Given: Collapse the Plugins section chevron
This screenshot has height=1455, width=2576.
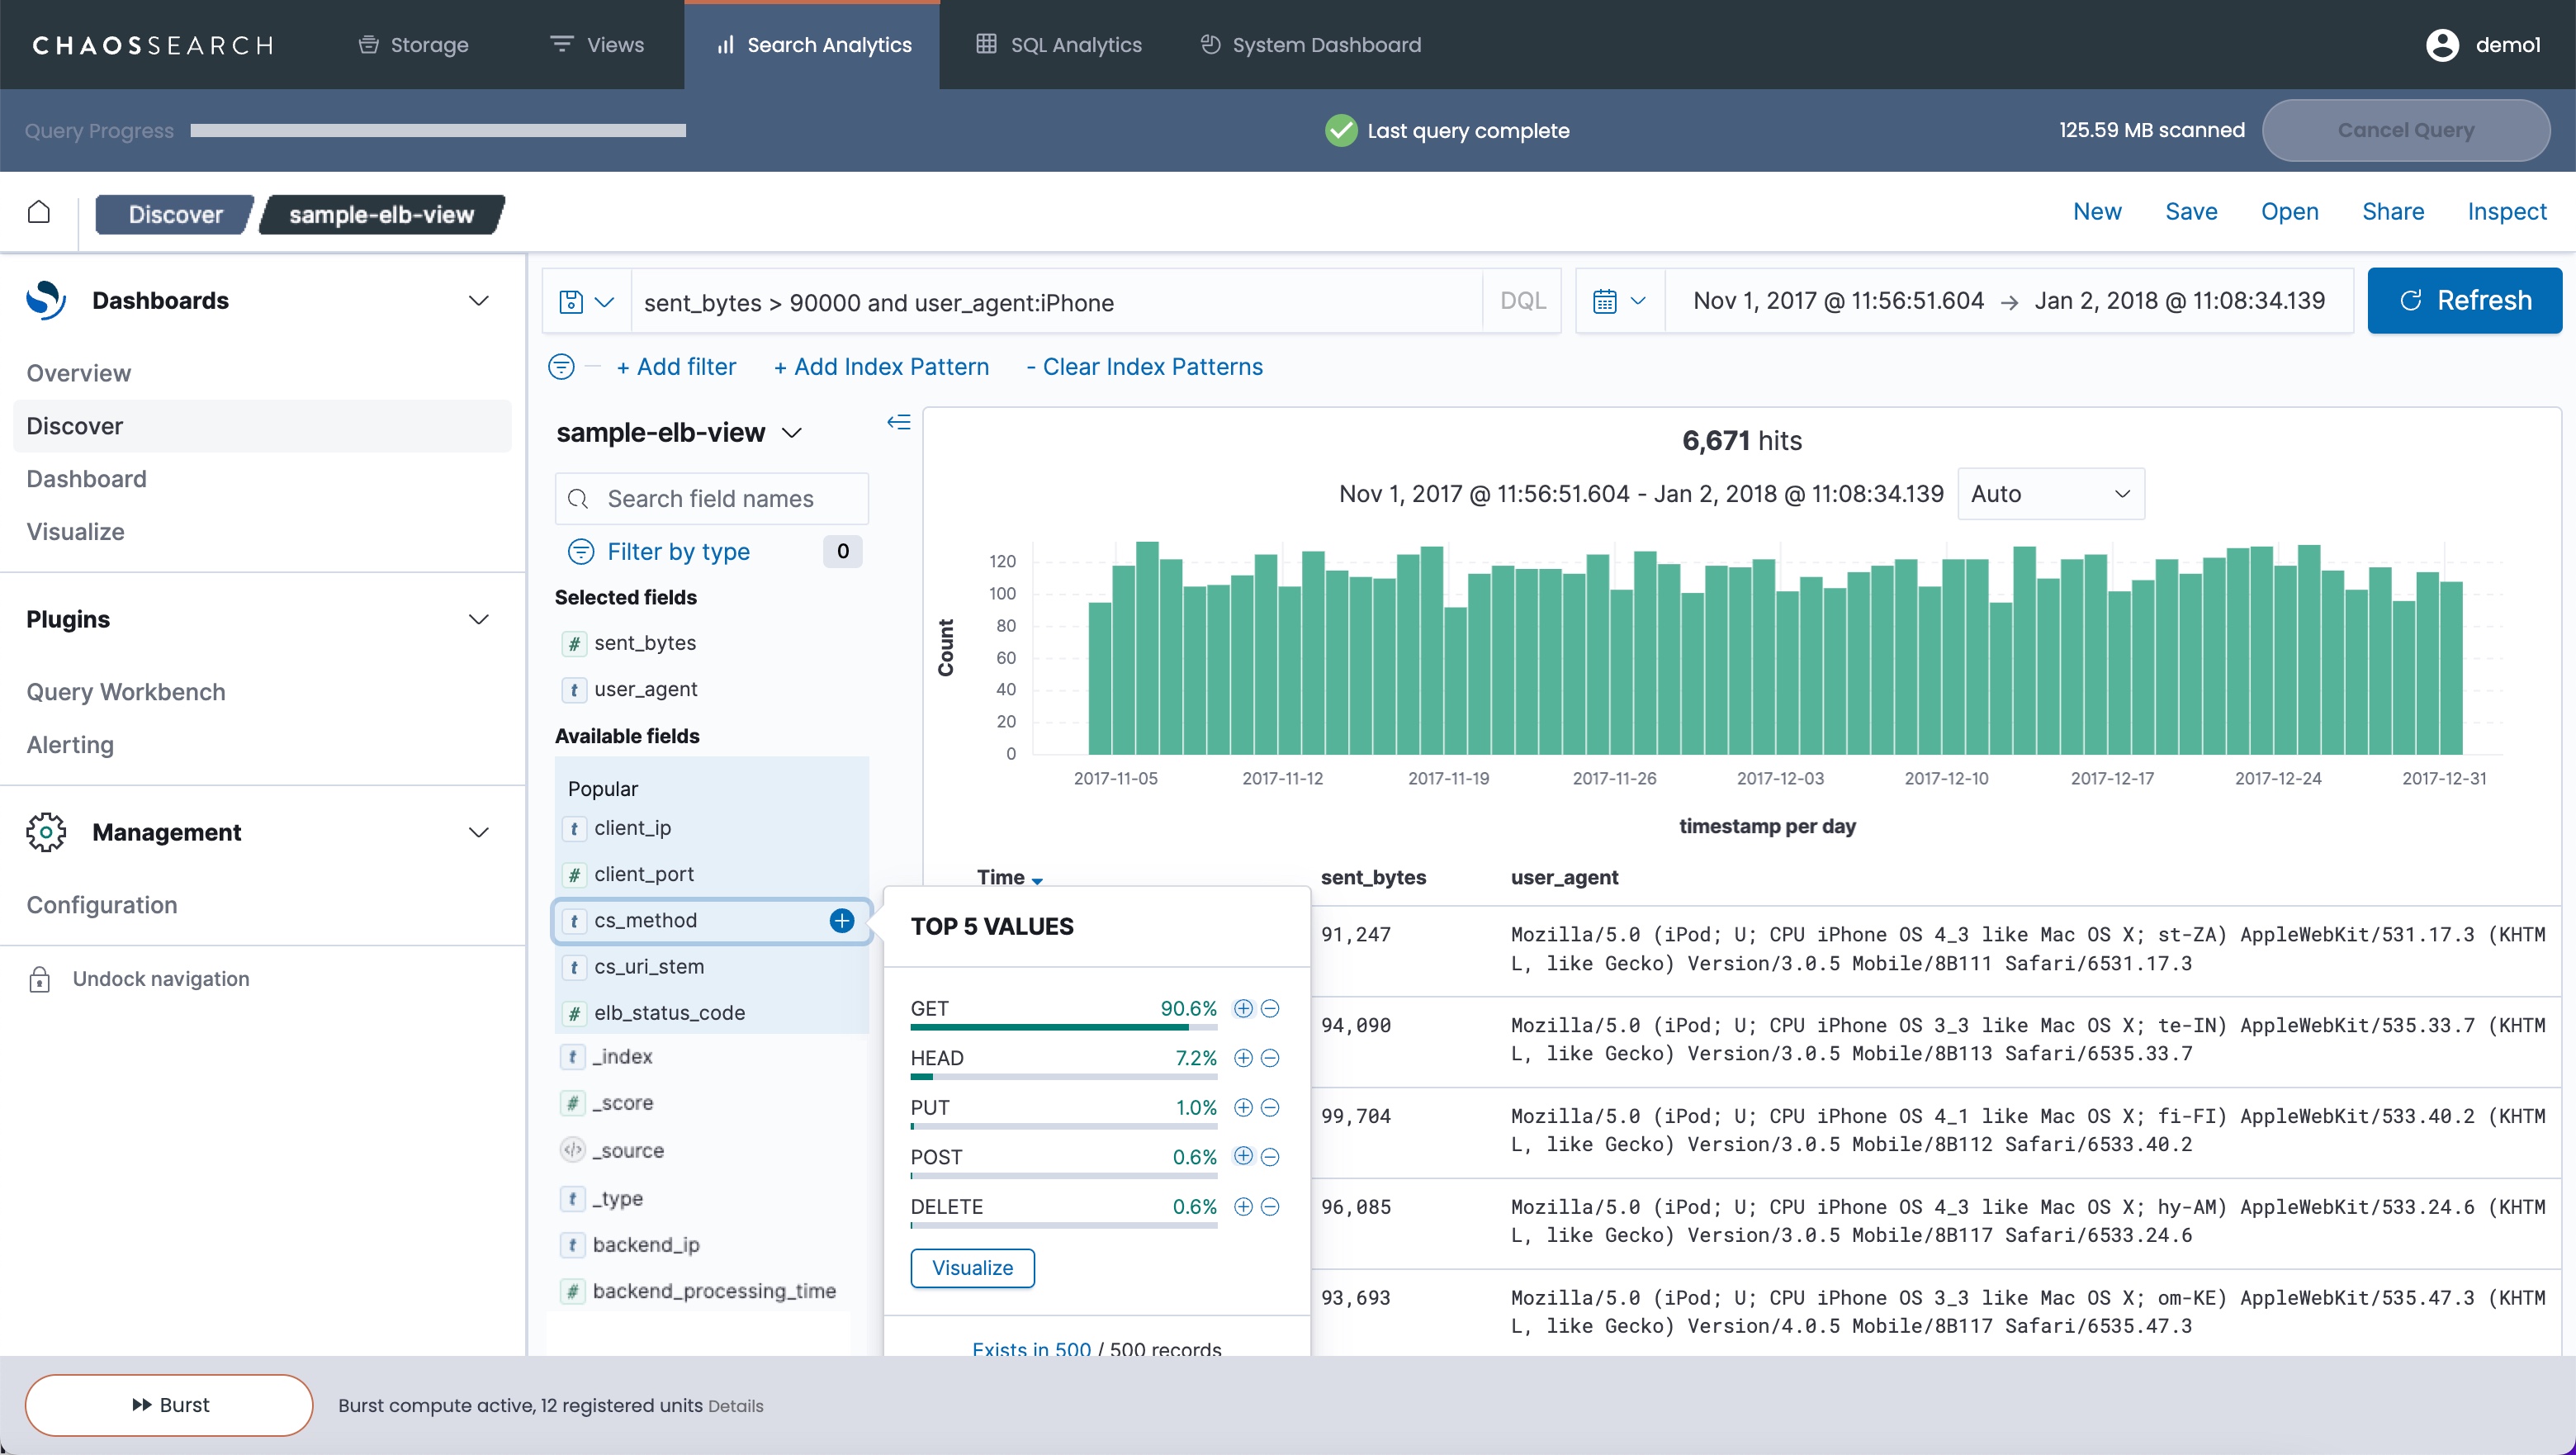Looking at the screenshot, I should point(479,619).
